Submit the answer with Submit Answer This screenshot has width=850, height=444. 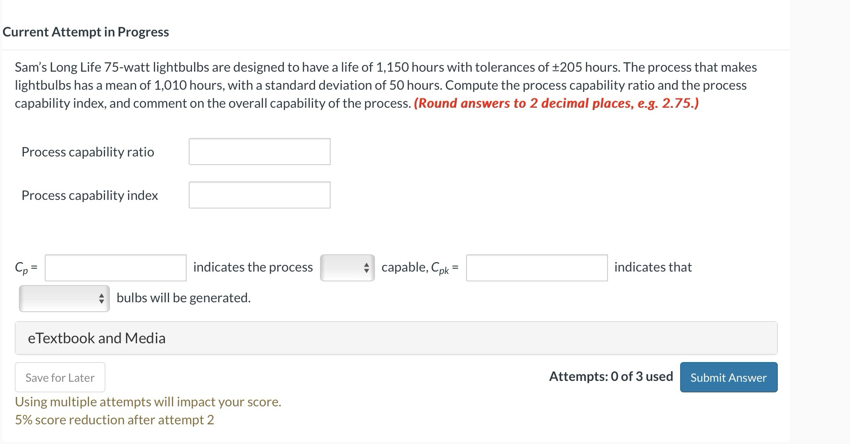729,377
